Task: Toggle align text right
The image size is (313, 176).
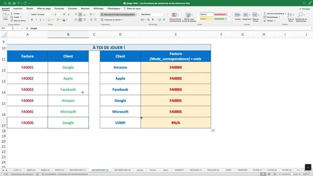Action: 85,20
